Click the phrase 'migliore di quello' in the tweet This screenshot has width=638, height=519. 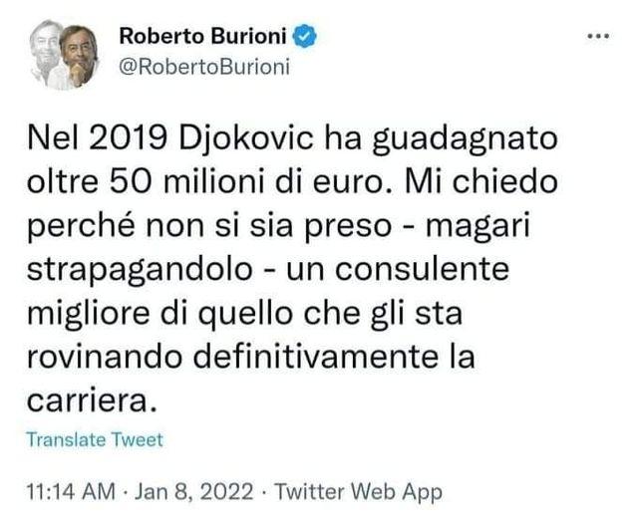[159, 314]
